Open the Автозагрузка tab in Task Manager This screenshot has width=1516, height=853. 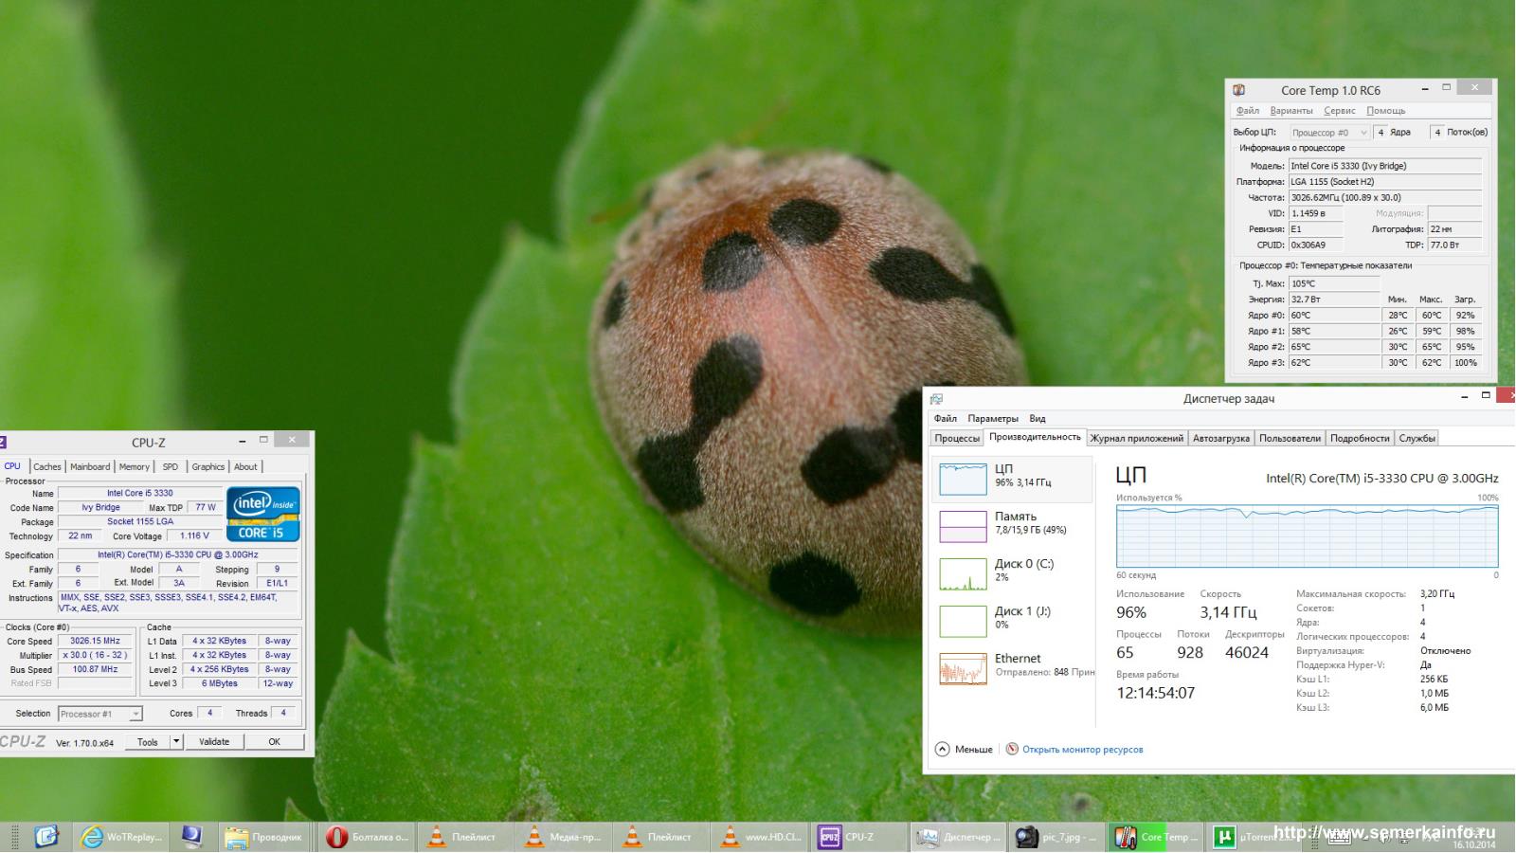[x=1220, y=438]
